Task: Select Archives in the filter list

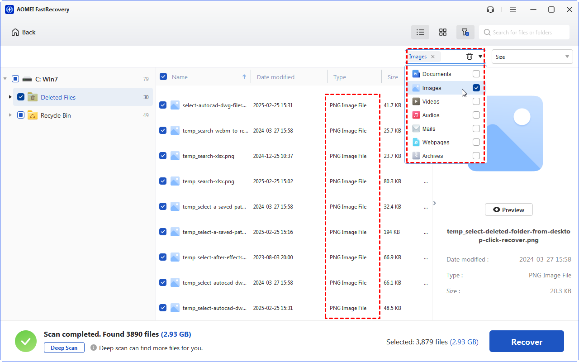Action: [432, 156]
